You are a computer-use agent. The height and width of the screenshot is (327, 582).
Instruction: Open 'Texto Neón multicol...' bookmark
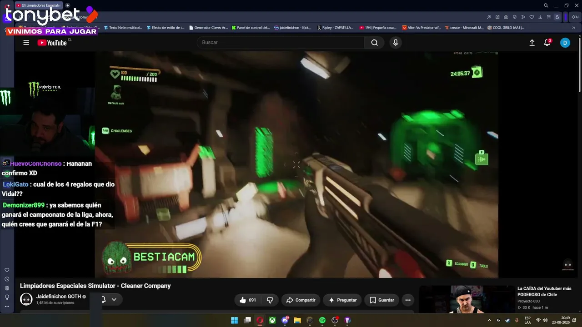pyautogui.click(x=123, y=28)
